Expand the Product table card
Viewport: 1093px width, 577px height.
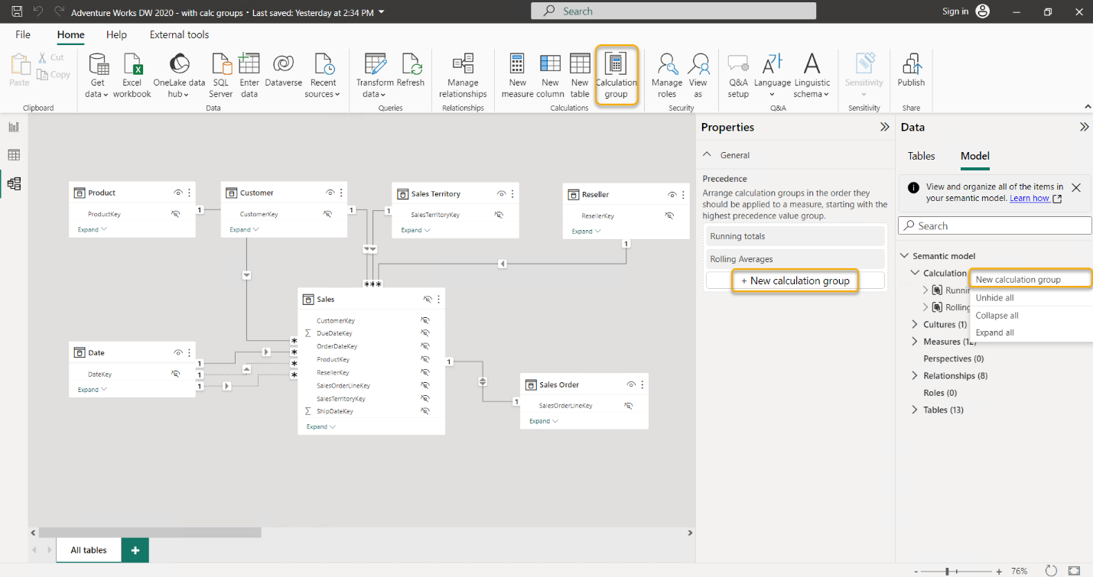[x=92, y=229]
